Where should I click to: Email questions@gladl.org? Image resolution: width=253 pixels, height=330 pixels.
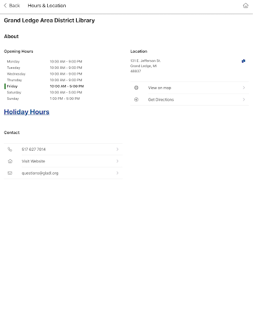pos(63,173)
